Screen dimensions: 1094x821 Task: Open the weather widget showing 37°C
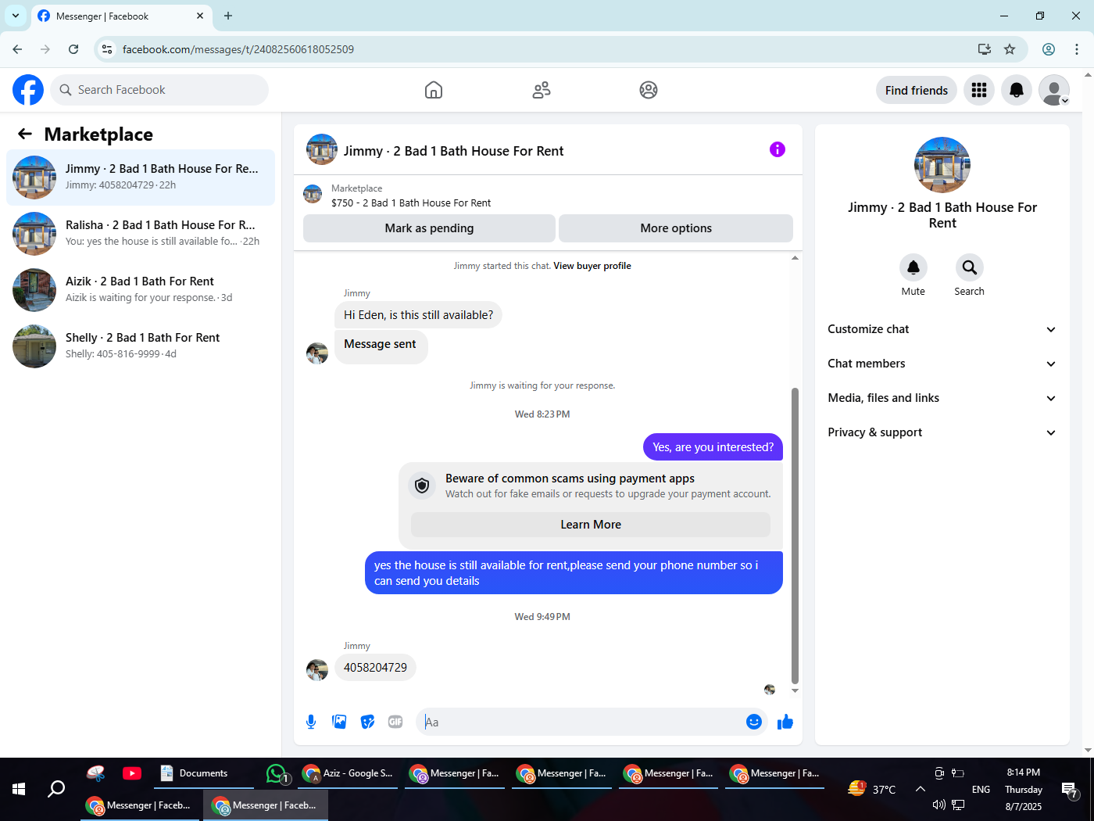pos(872,789)
